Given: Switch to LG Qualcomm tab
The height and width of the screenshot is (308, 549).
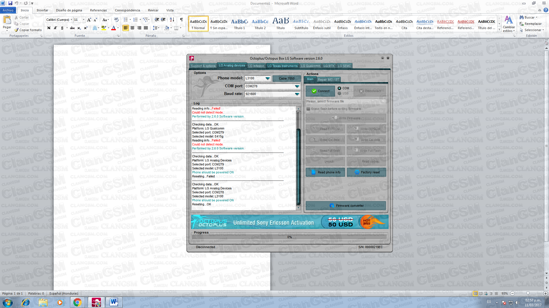Looking at the screenshot, I should point(311,66).
